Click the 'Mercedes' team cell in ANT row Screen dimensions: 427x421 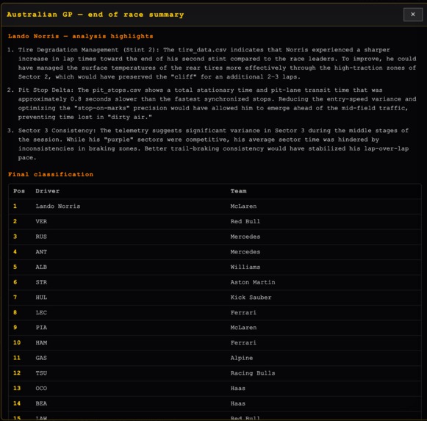245,252
